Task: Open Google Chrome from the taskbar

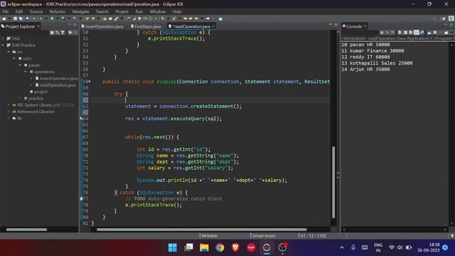Action: click(x=220, y=247)
